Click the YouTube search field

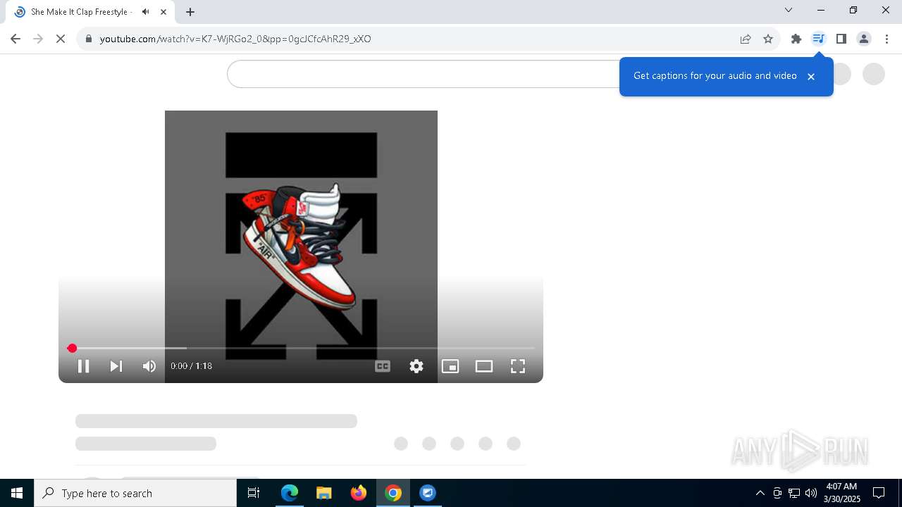click(423, 74)
